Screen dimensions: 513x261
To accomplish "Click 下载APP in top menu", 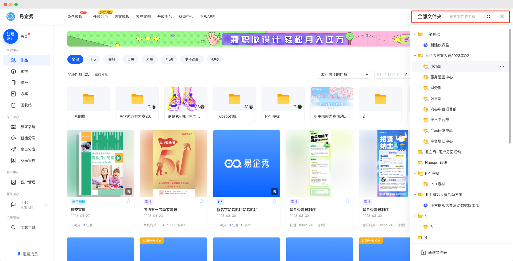I will click(207, 17).
